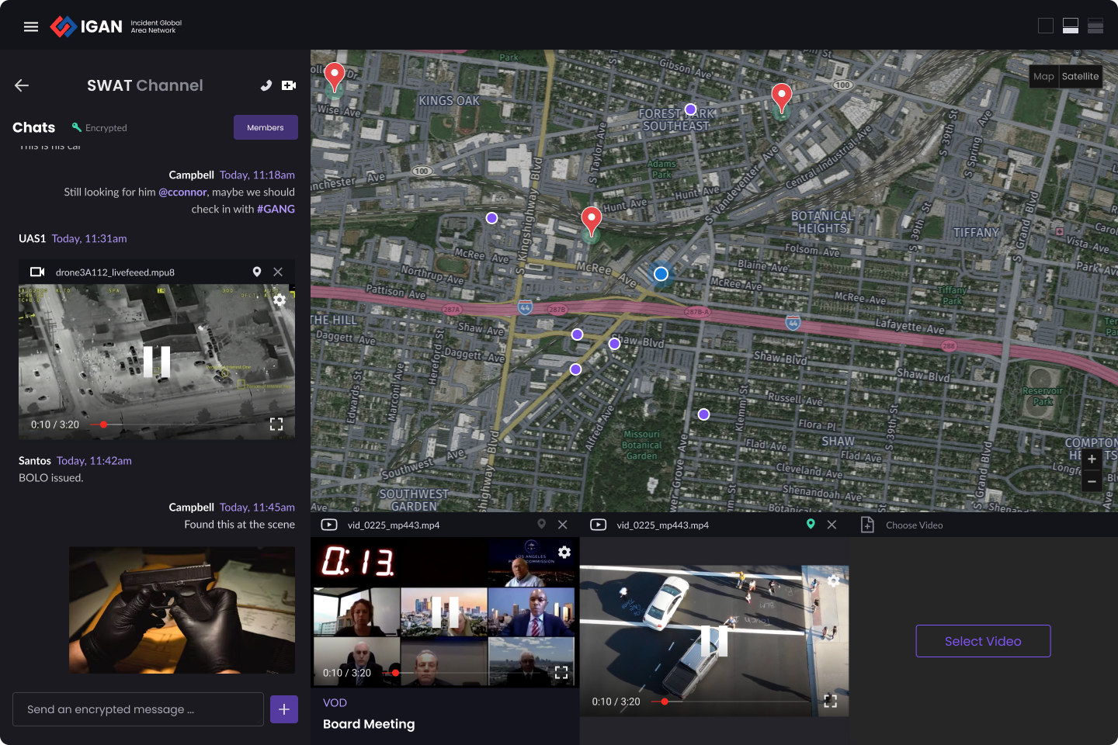This screenshot has height=745, width=1118.
Task: Close the drone3A112 livefeed video
Action: (278, 272)
